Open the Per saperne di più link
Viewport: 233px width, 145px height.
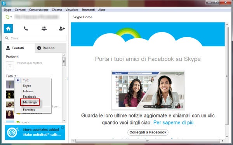174,123
